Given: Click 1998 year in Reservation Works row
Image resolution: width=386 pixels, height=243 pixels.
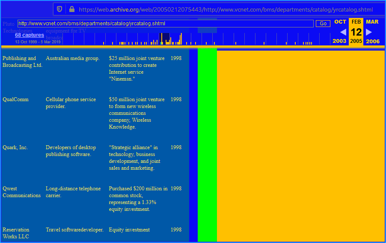Looking at the screenshot, I should pos(176,230).
